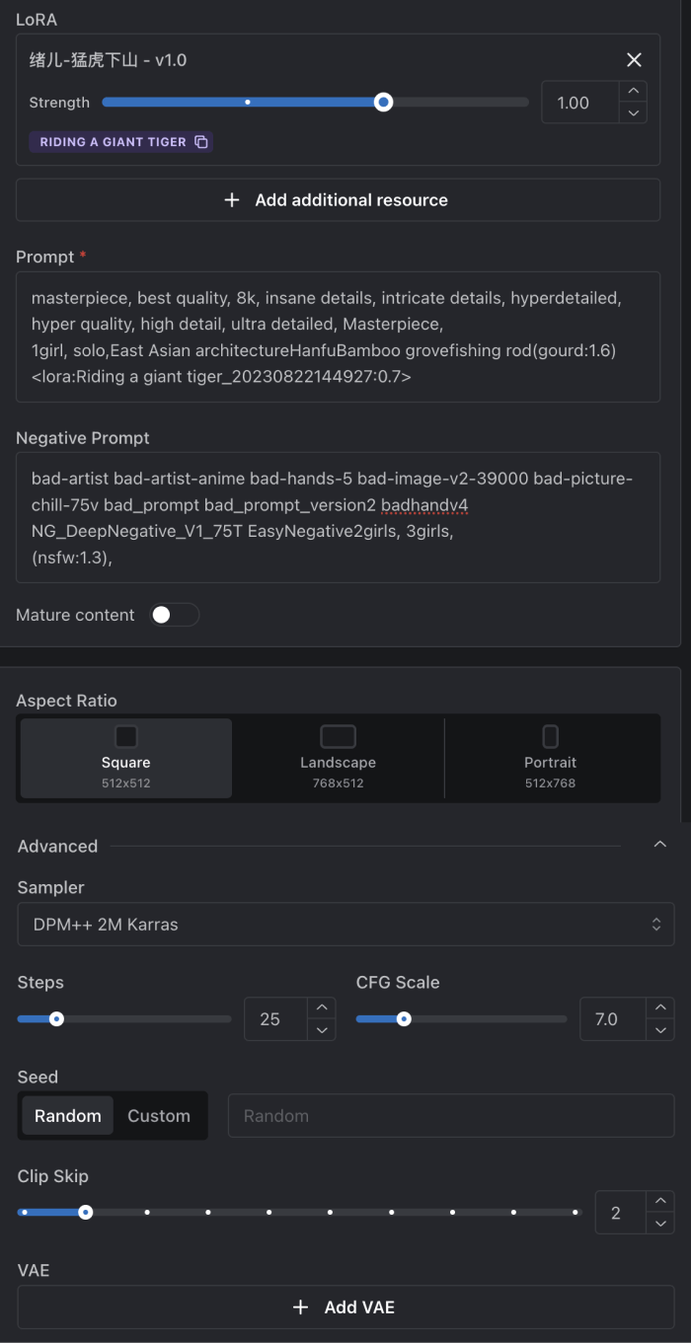
Task: Open the Sampler dropdown
Action: click(x=345, y=925)
